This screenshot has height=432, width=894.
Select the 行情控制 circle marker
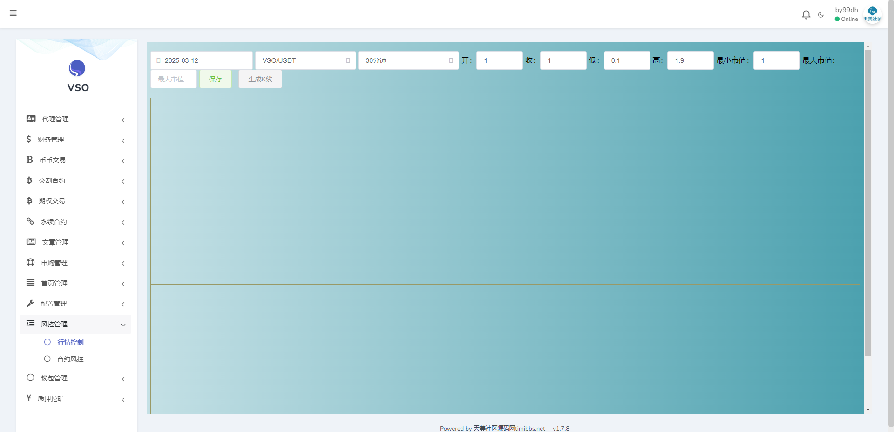point(47,342)
